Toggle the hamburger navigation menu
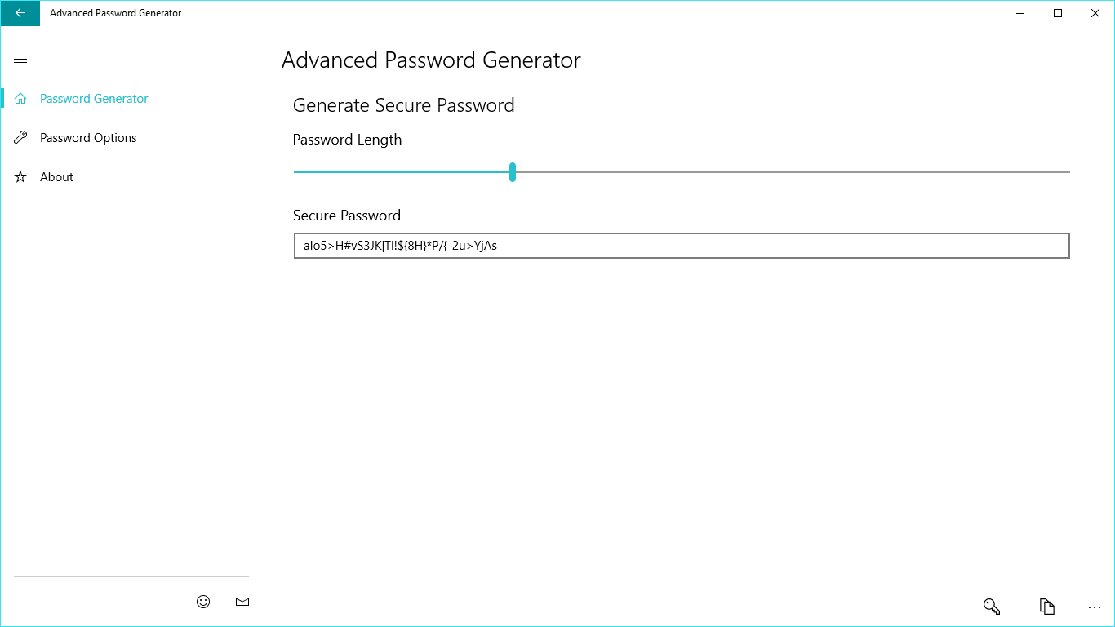The width and height of the screenshot is (1115, 627). tap(21, 60)
